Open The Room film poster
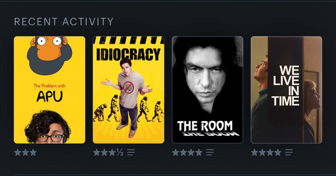This screenshot has height=176, width=336. click(x=207, y=90)
